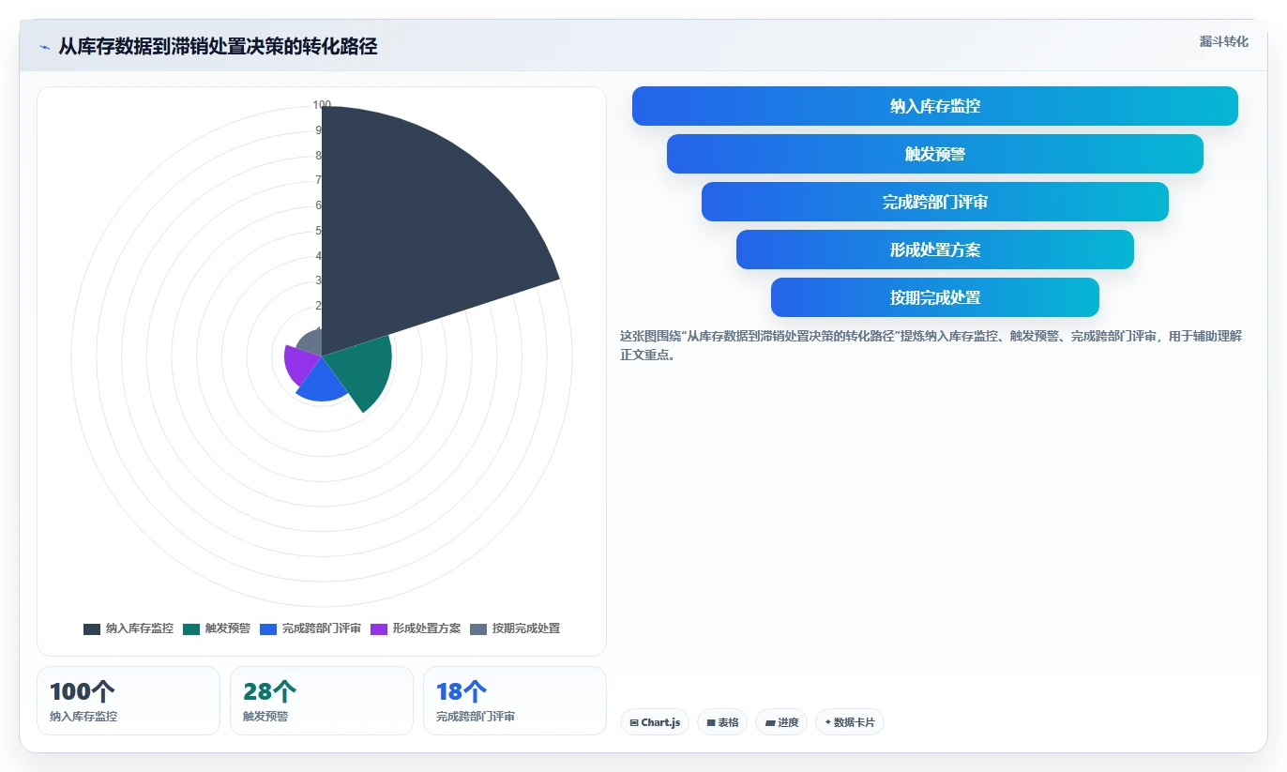Select the 纳入库存监控 funnel stage bar

935,106
